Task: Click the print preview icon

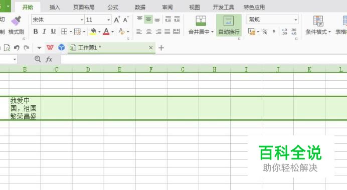Action: coord(7,48)
